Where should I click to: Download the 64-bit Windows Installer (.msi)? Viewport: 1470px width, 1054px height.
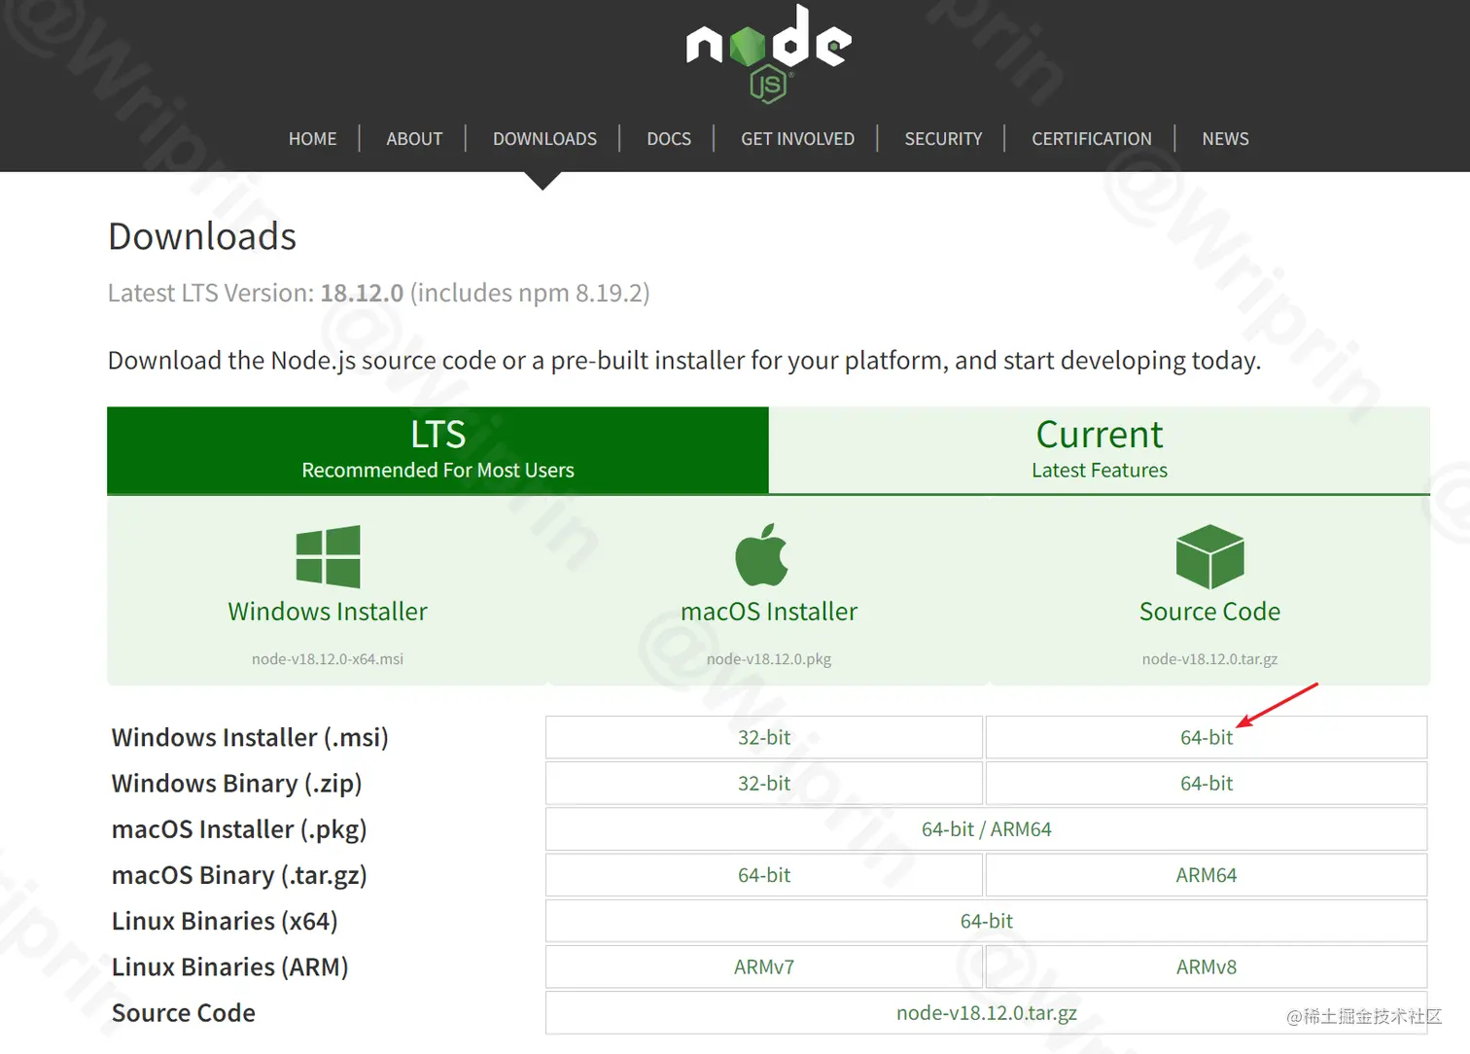[1206, 737]
